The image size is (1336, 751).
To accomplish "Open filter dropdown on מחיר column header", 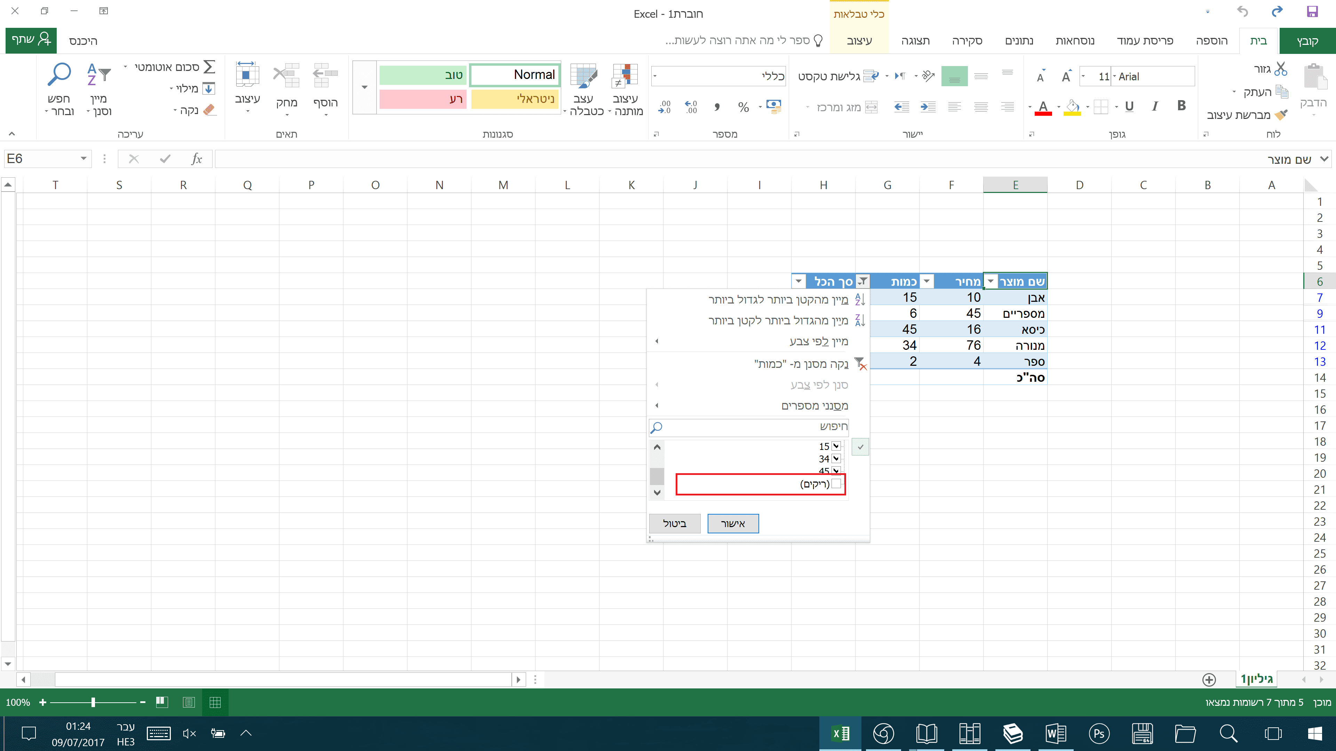I will point(927,281).
